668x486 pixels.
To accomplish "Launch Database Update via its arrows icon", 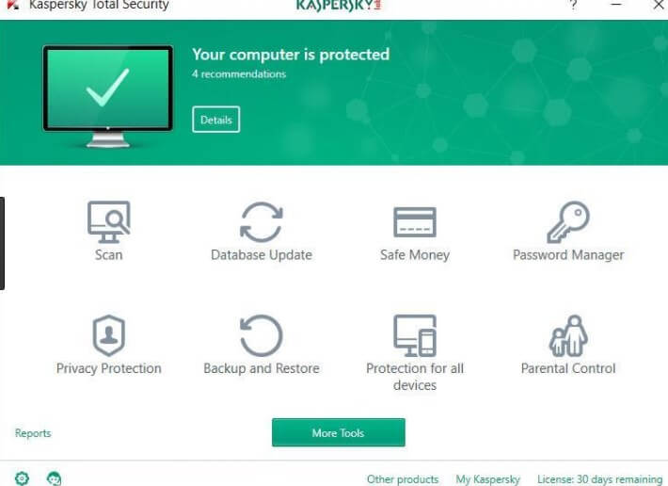I will tap(262, 221).
